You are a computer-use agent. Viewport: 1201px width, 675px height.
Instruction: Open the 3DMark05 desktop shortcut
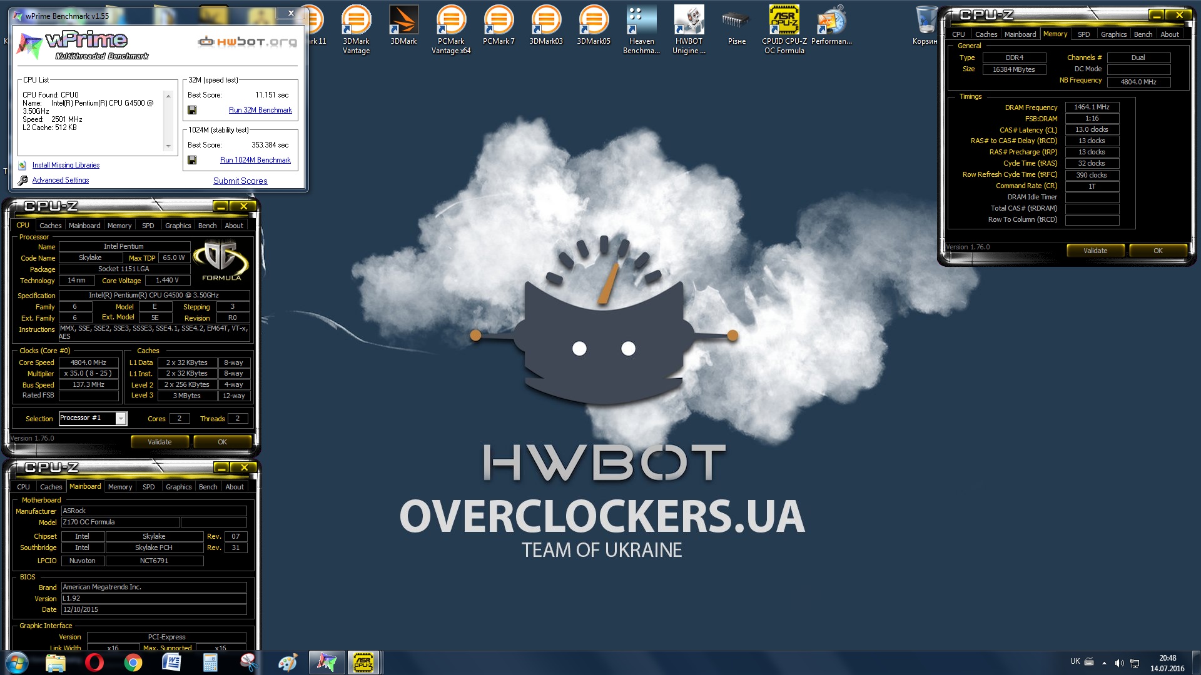[x=594, y=25]
